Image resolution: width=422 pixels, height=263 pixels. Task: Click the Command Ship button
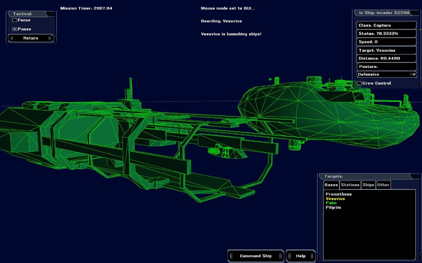[x=256, y=256]
